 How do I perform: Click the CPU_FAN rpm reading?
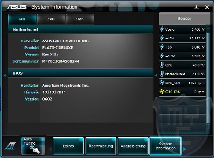(x=197, y=83)
